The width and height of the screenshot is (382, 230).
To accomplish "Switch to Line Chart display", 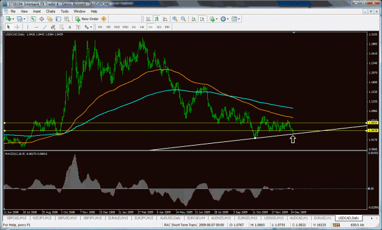I will pos(165,19).
